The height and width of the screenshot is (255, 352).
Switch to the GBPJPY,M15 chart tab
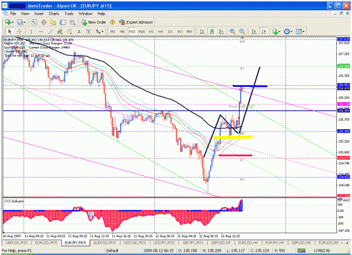(x=193, y=243)
